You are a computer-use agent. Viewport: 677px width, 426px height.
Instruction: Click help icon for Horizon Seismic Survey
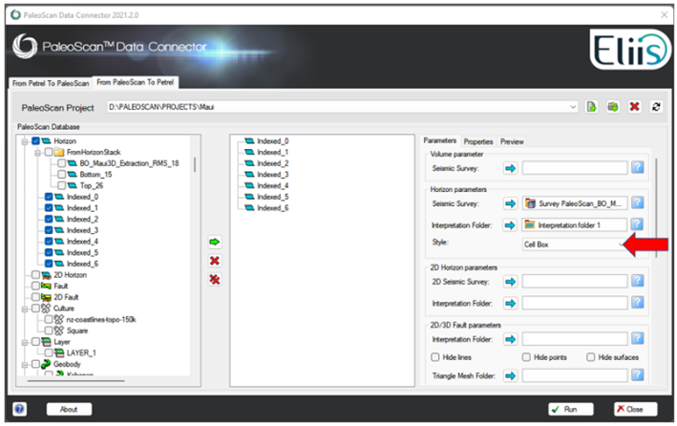click(x=638, y=202)
